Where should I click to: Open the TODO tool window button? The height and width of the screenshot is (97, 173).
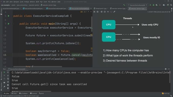tap(14, 93)
